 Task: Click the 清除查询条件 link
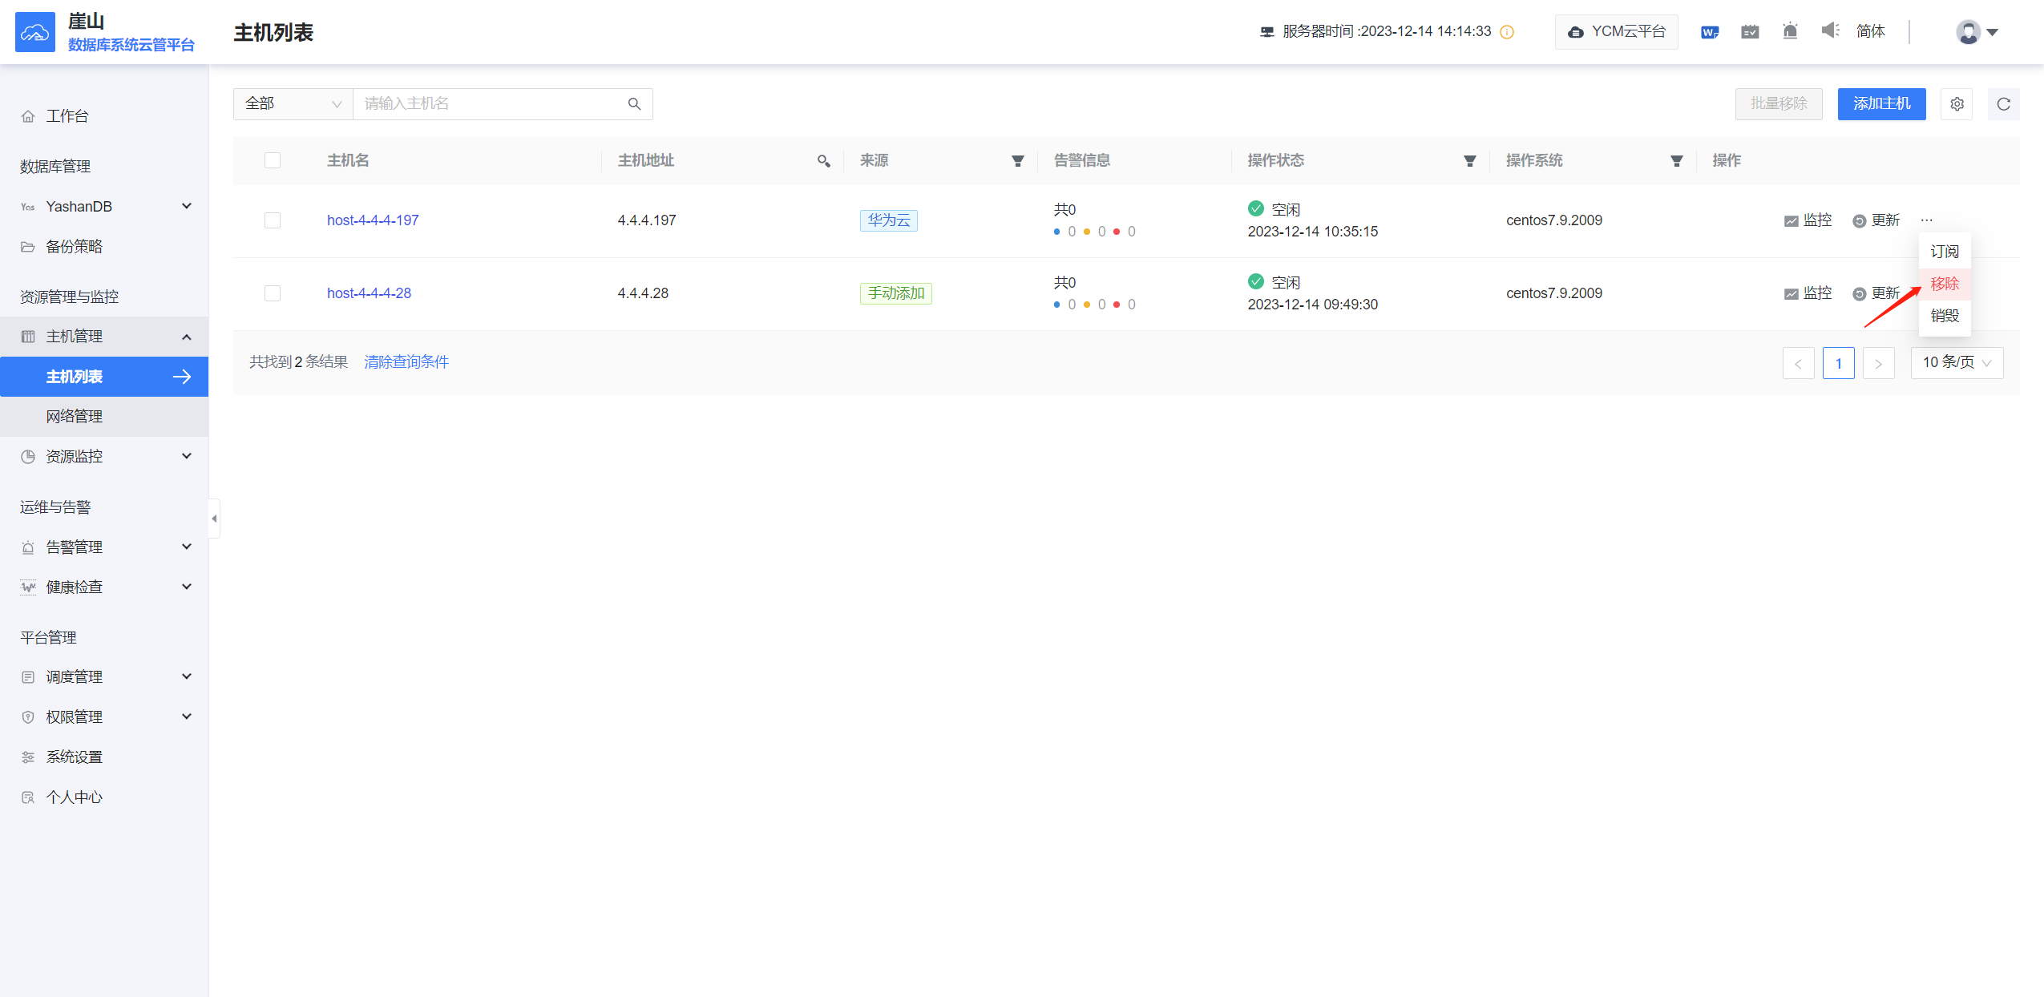pos(406,362)
